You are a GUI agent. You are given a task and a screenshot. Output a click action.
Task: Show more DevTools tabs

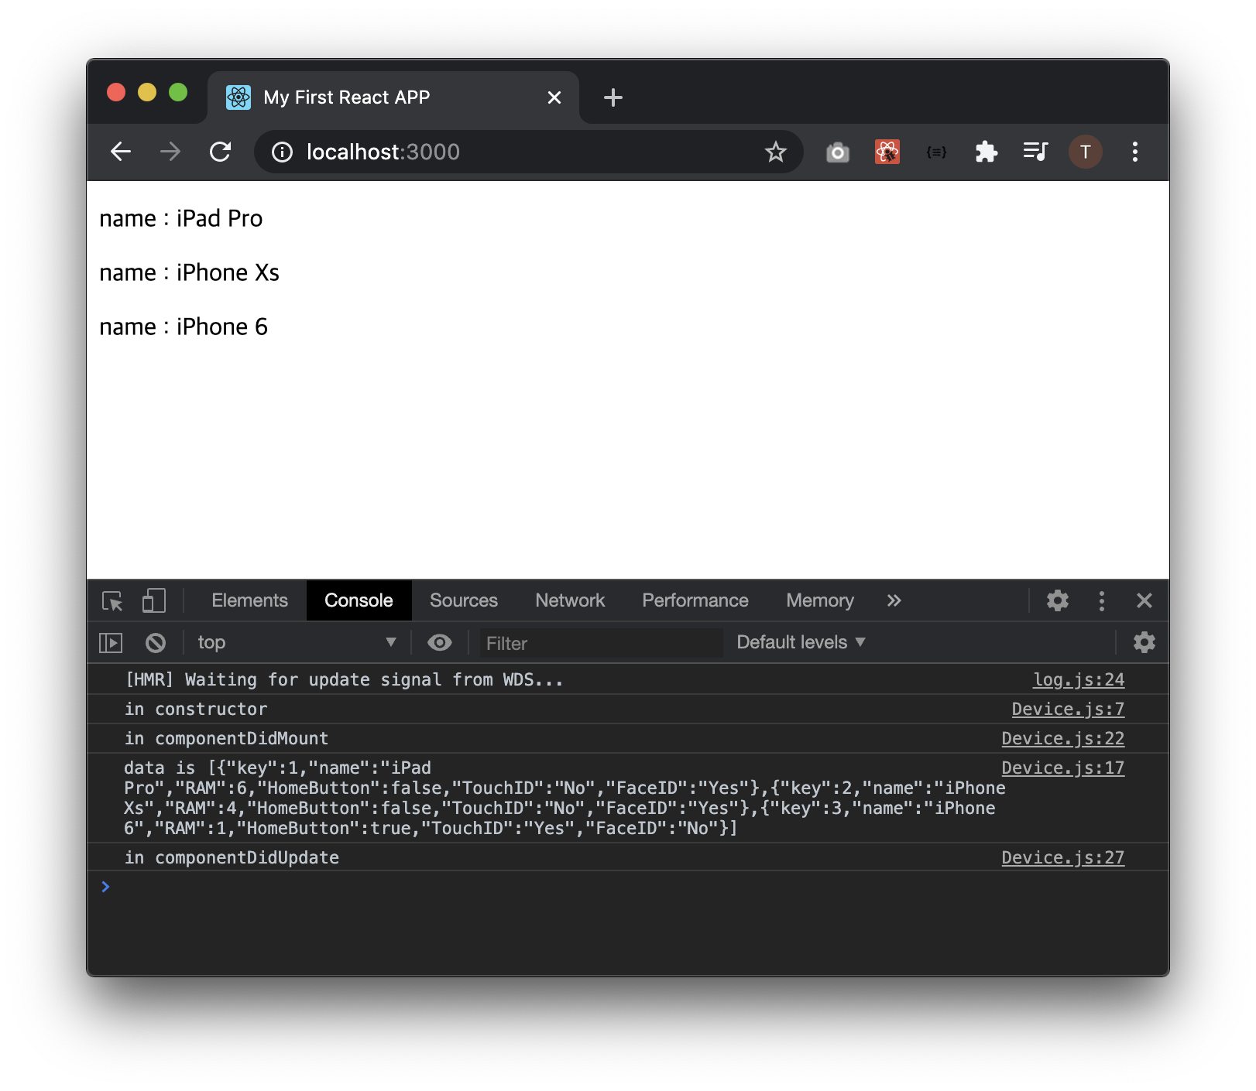pos(894,600)
